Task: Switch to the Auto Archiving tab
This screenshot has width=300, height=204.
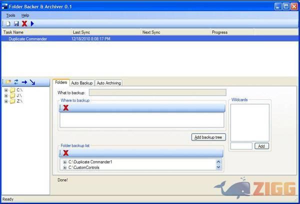Action: [x=108, y=83]
